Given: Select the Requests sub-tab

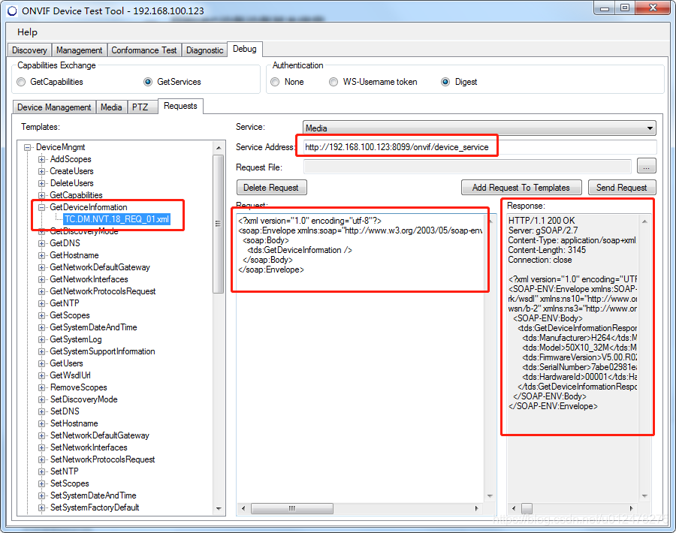Looking at the screenshot, I should [x=180, y=106].
